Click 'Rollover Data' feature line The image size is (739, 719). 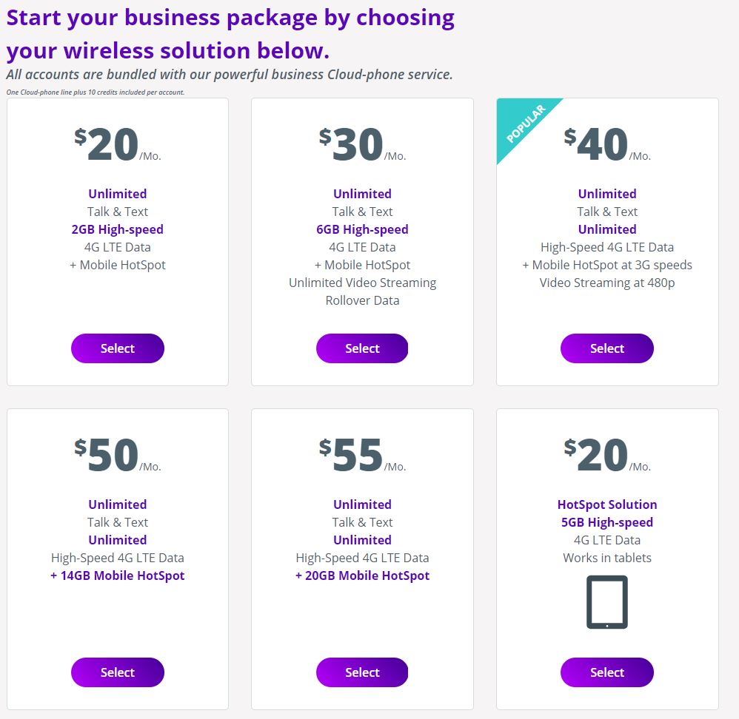click(x=362, y=300)
